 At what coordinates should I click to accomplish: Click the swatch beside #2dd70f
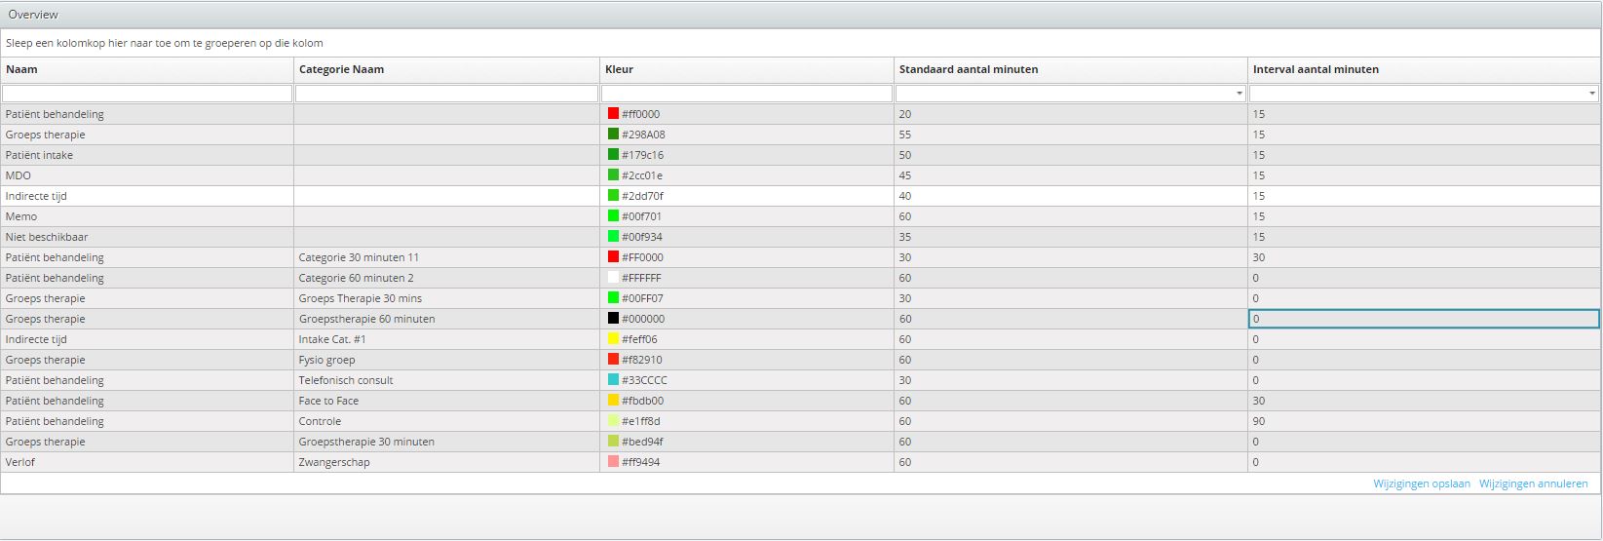[613, 196]
